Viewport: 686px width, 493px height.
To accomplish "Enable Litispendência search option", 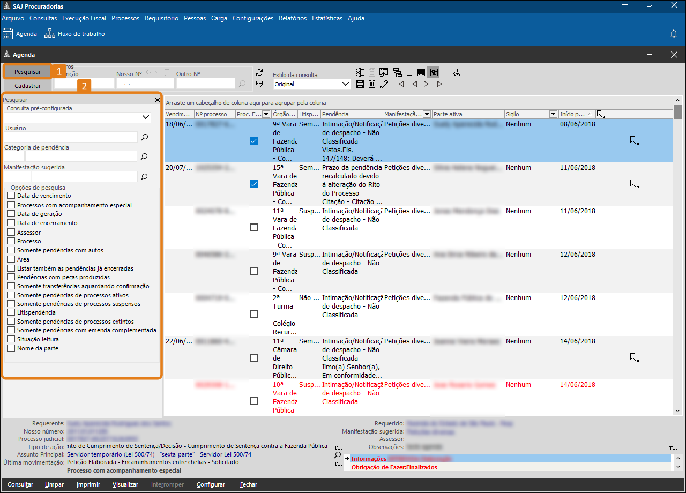I will pyautogui.click(x=11, y=312).
